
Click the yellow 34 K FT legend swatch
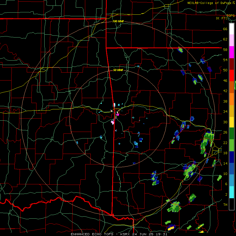pyautogui.click(x=232, y=122)
